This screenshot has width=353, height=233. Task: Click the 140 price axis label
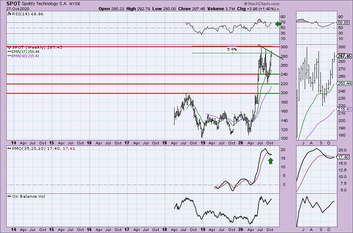[284, 120]
